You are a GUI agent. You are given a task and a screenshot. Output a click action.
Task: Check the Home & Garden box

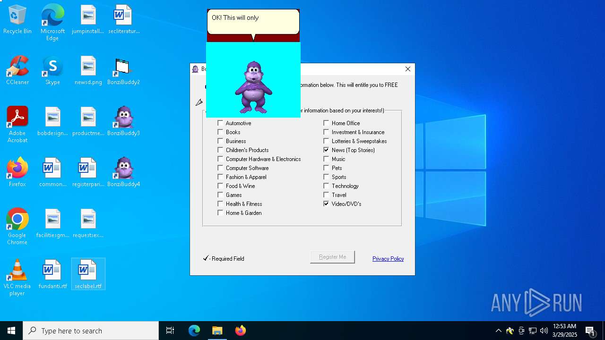click(x=220, y=213)
